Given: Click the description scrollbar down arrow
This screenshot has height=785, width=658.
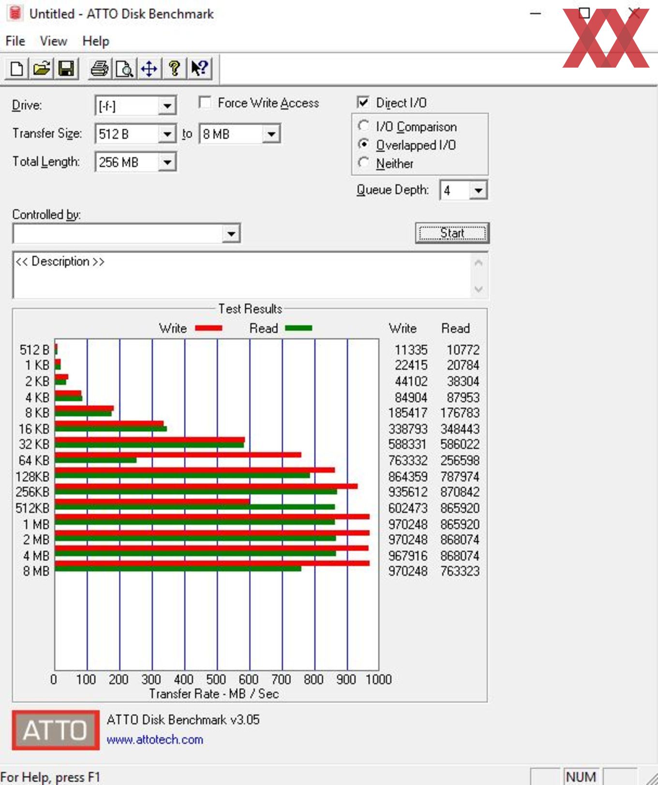Looking at the screenshot, I should click(x=479, y=289).
